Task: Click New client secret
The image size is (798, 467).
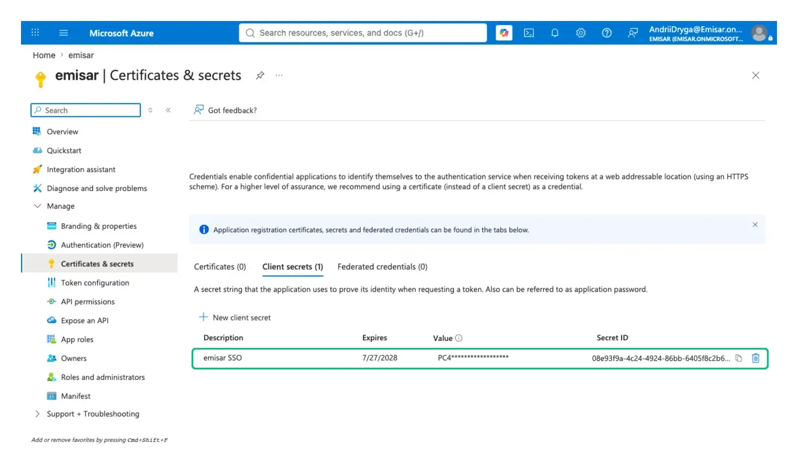Action: [x=235, y=317]
